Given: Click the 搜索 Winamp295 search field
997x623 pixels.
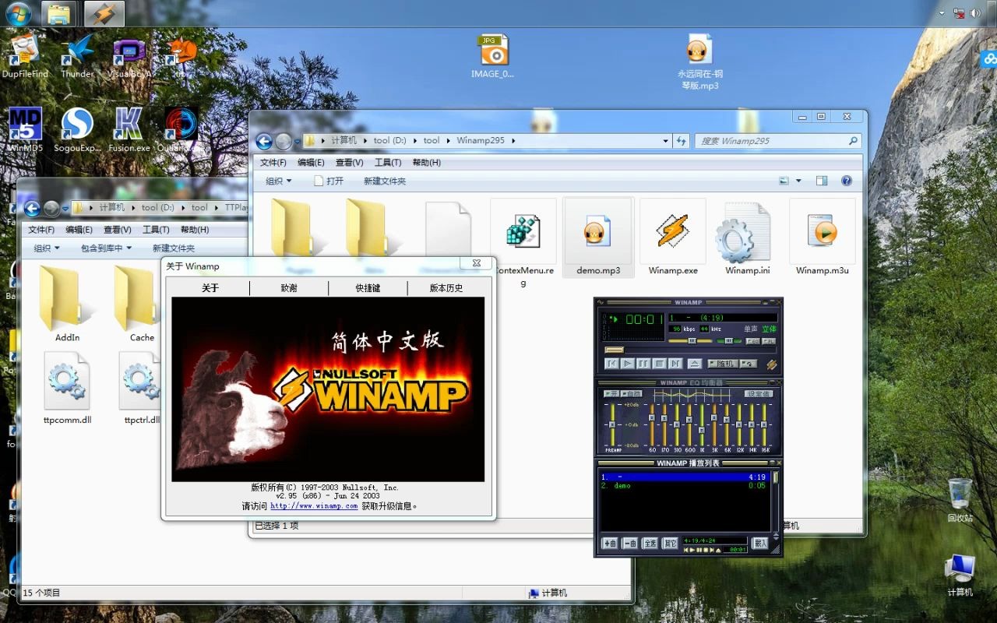Looking at the screenshot, I should click(x=777, y=141).
